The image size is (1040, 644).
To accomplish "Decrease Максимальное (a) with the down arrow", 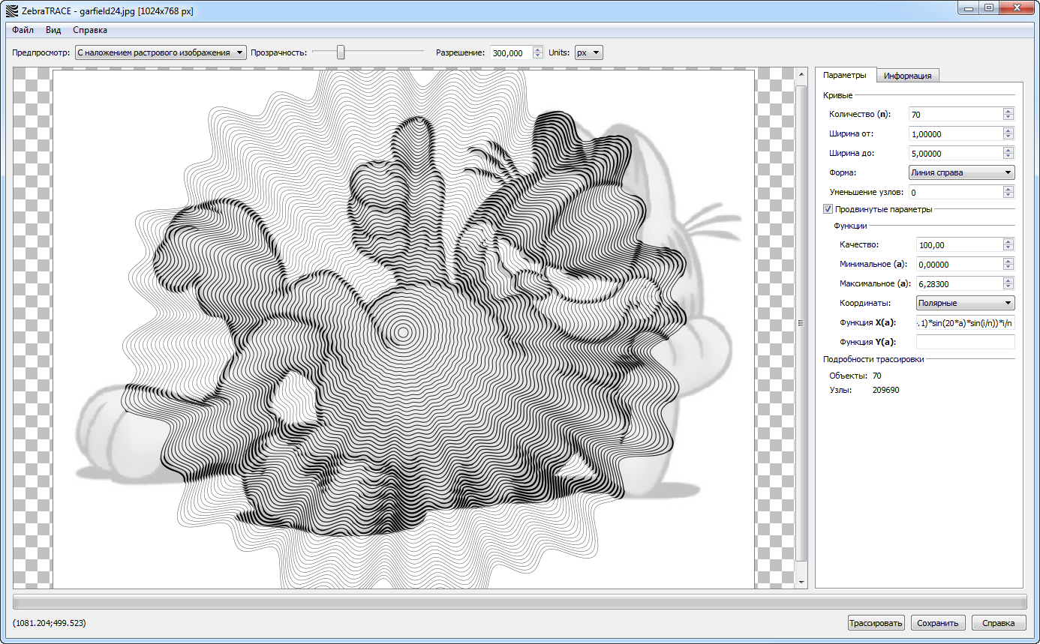I will coord(1008,287).
